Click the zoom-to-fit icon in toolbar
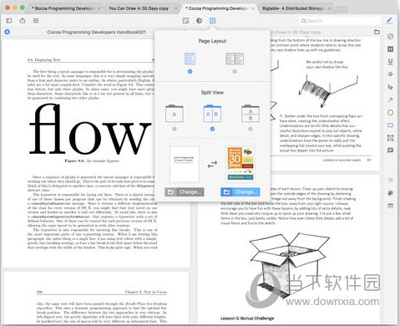The width and height of the screenshot is (400, 326). 185,21
